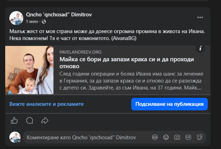Share the post using the arrow icon
Screen dimensions: 221x149
tap(45, 121)
